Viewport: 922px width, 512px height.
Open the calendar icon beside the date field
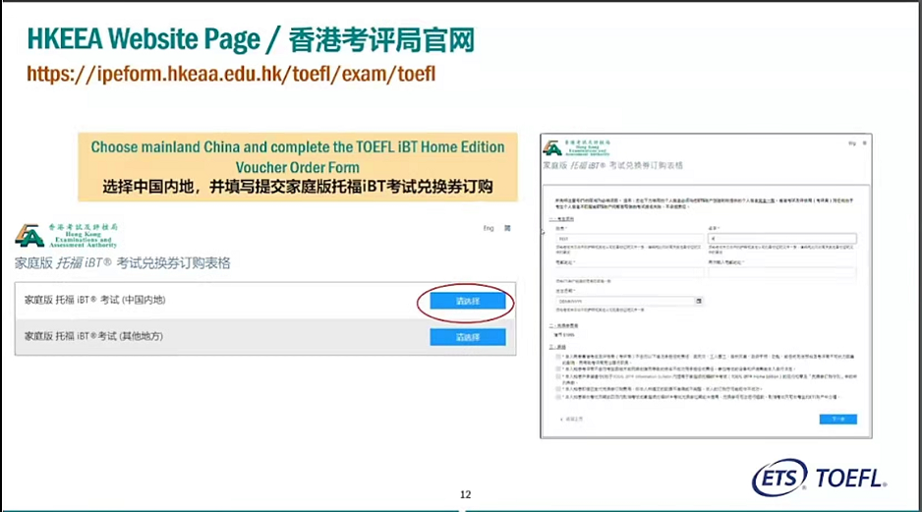pyautogui.click(x=699, y=301)
